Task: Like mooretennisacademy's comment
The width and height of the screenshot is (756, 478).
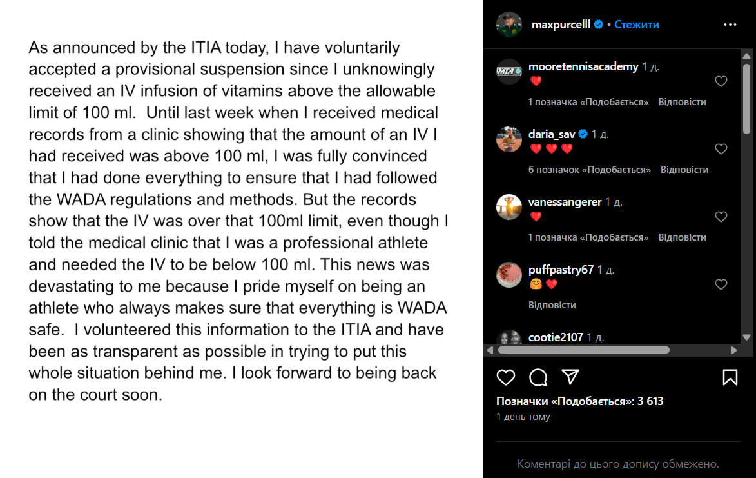Action: point(721,81)
